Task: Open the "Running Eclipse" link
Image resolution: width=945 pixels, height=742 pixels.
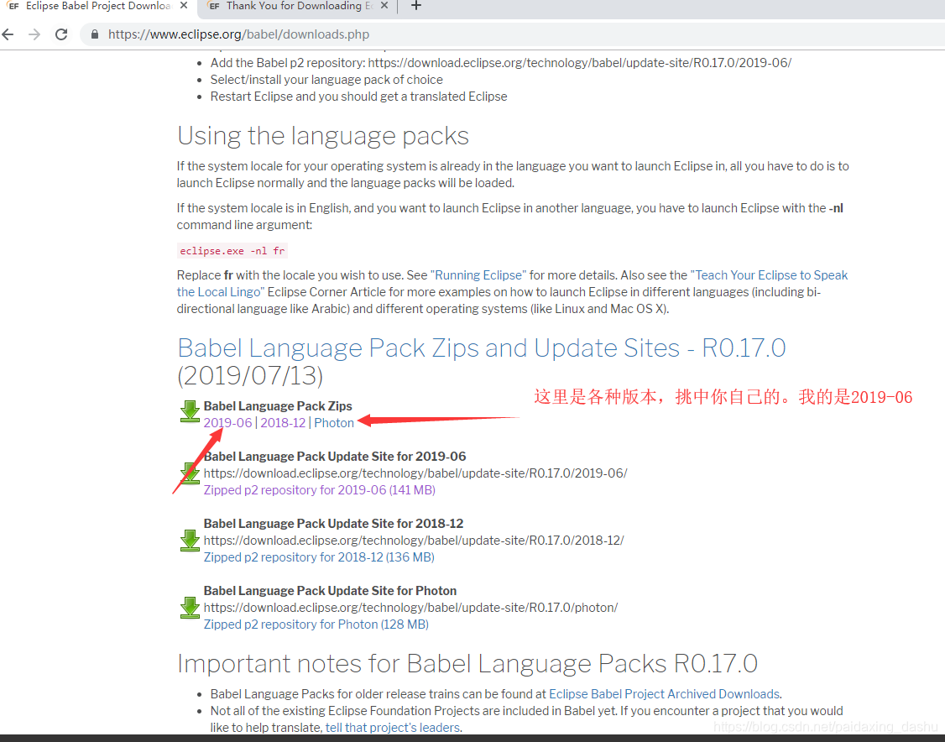Action: coord(478,275)
